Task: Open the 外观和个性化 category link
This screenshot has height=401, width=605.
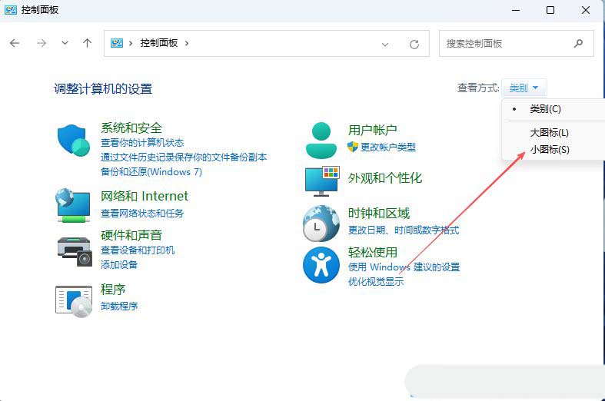Action: point(384,177)
